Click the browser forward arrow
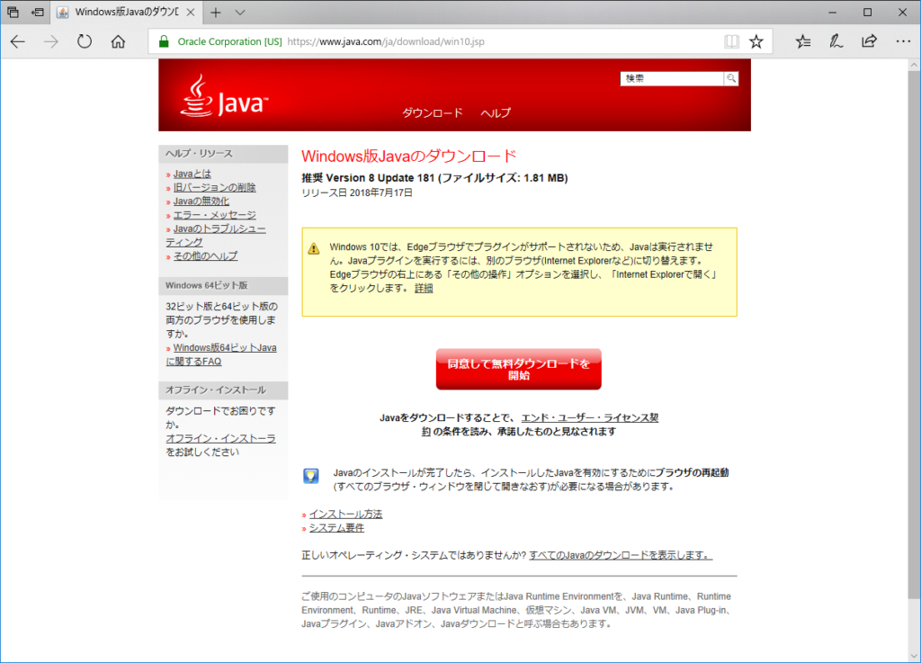Image resolution: width=921 pixels, height=663 pixels. 51,41
